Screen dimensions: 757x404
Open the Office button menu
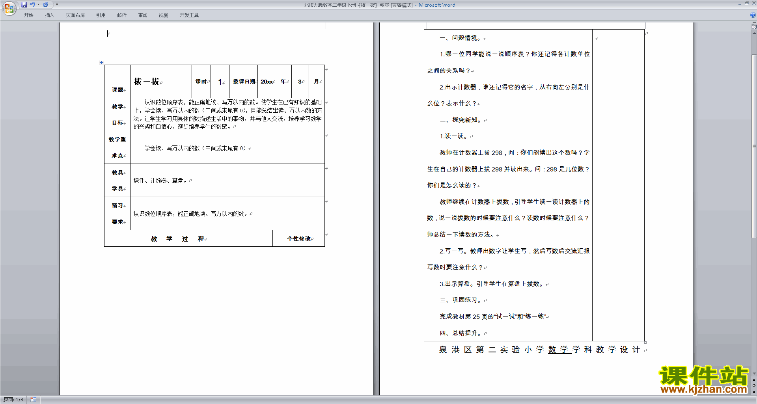(9, 8)
